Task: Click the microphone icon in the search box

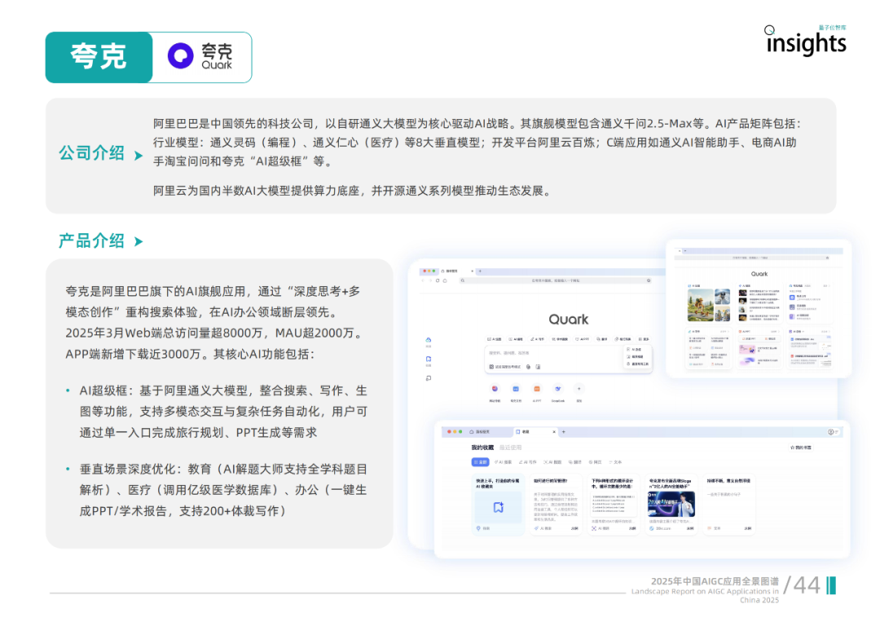Action: pos(528,367)
